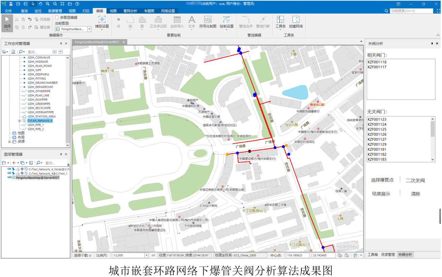Open the 数据管理 ribbon tab
Image resolution: width=442 pixels, height=277 pixels.
click(55, 11)
